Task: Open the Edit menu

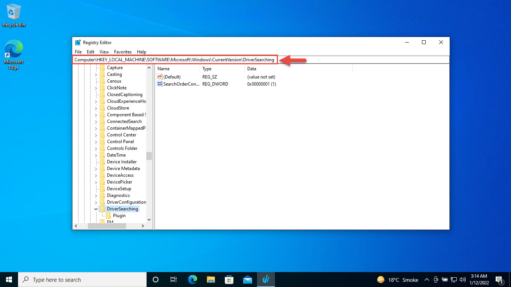Action: (x=91, y=52)
